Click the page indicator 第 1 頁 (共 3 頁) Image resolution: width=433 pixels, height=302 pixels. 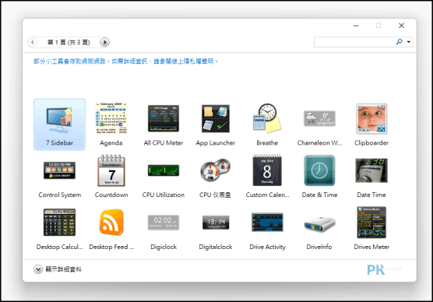(x=69, y=42)
